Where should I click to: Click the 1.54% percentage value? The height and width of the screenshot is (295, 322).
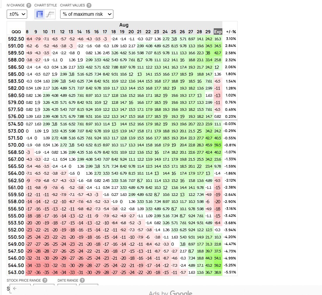[x=231, y=81]
